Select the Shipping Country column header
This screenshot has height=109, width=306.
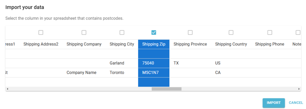[231, 44]
